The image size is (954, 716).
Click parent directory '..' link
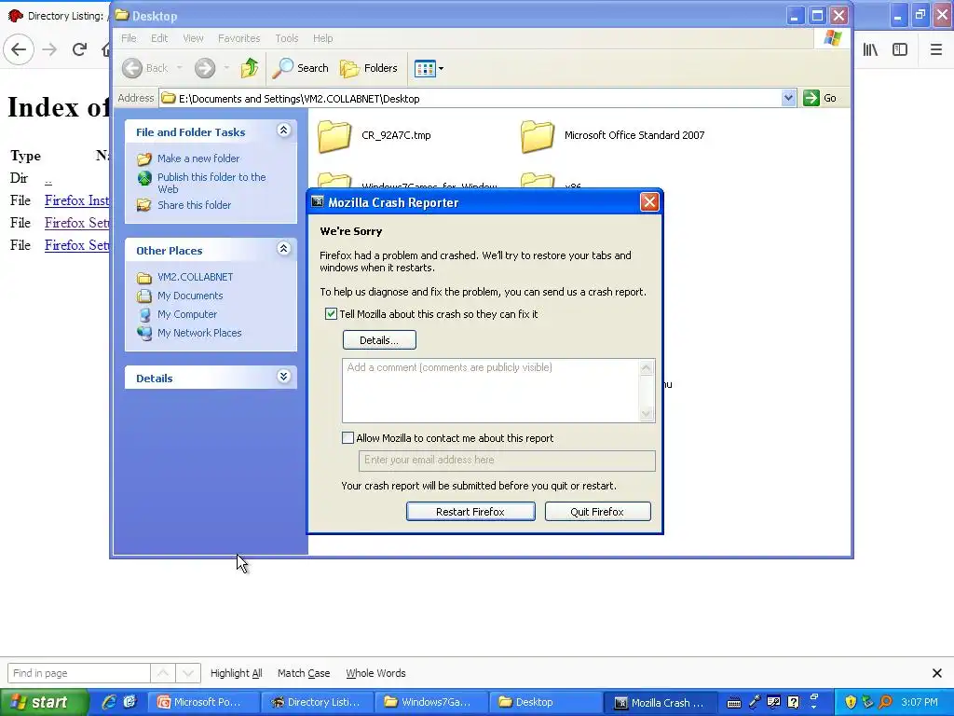tap(48, 179)
